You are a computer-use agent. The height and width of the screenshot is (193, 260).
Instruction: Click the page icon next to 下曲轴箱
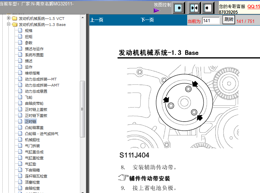[x=20, y=170]
